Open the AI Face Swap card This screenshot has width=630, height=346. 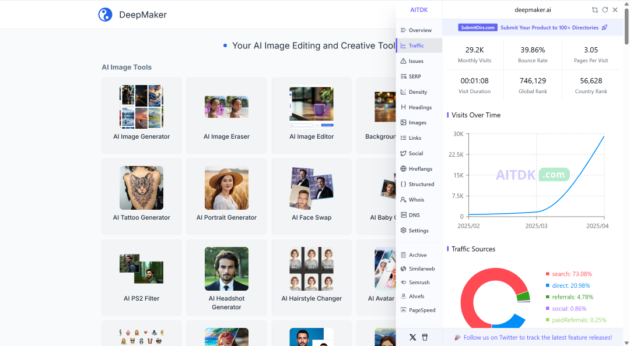coord(311,197)
